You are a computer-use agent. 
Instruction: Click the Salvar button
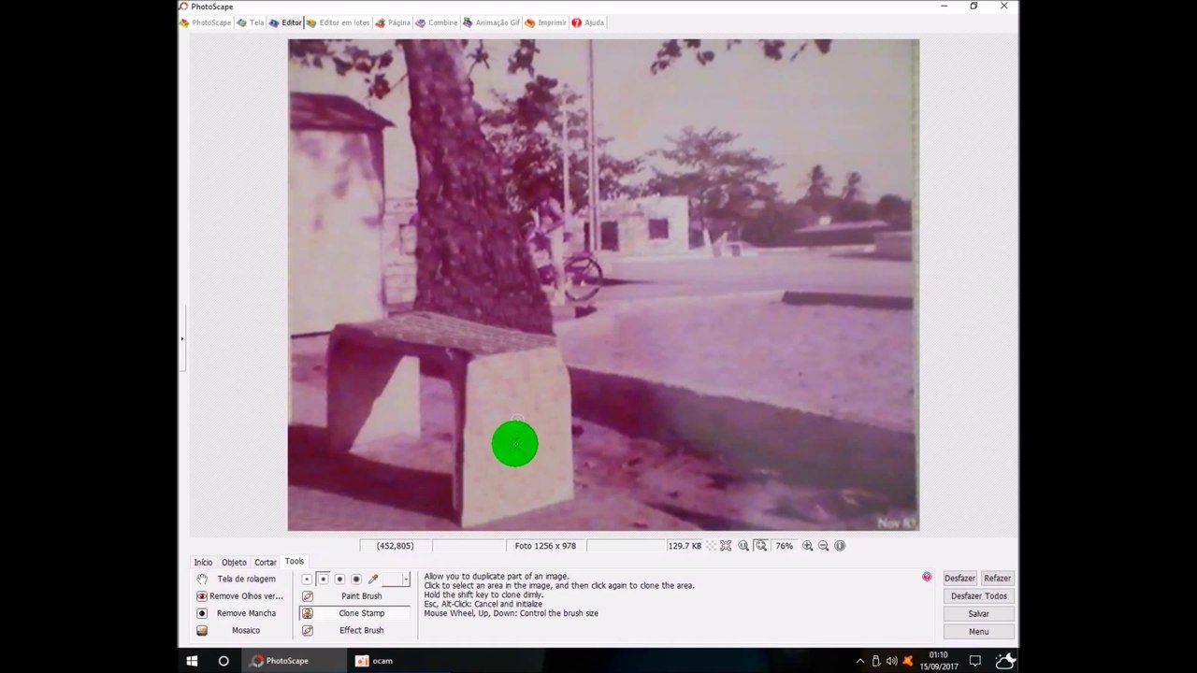click(978, 614)
